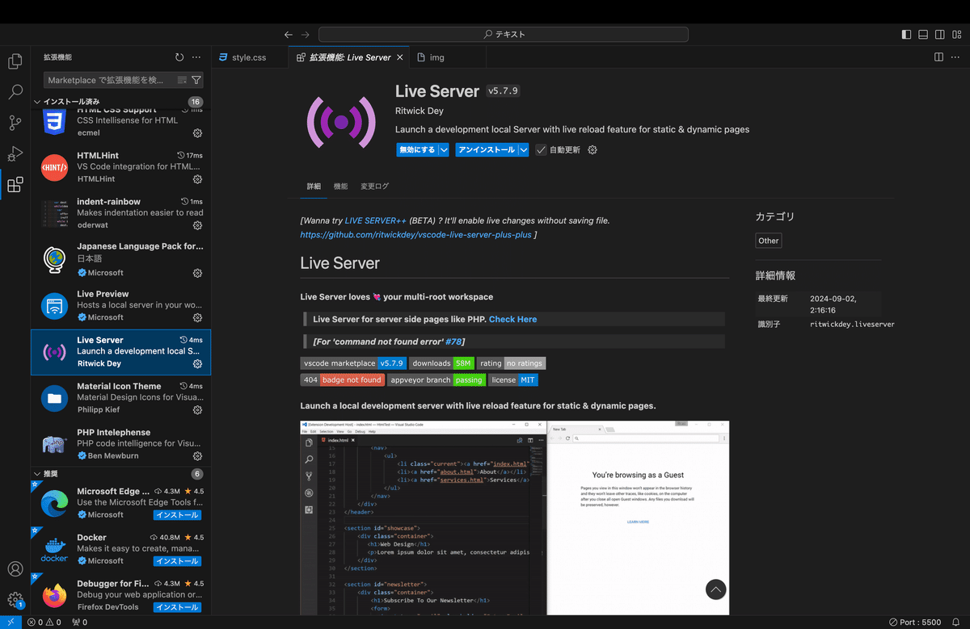Split the editor to the right
Screen dimensions: 970x629
pyautogui.click(x=938, y=57)
